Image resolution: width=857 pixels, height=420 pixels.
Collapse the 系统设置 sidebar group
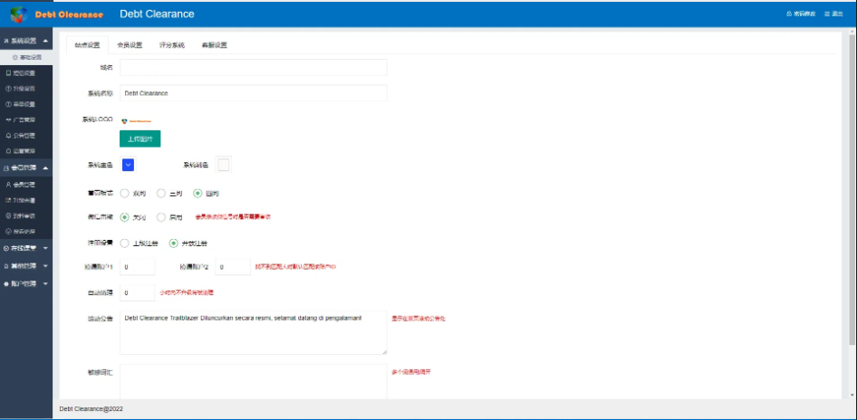tap(26, 41)
